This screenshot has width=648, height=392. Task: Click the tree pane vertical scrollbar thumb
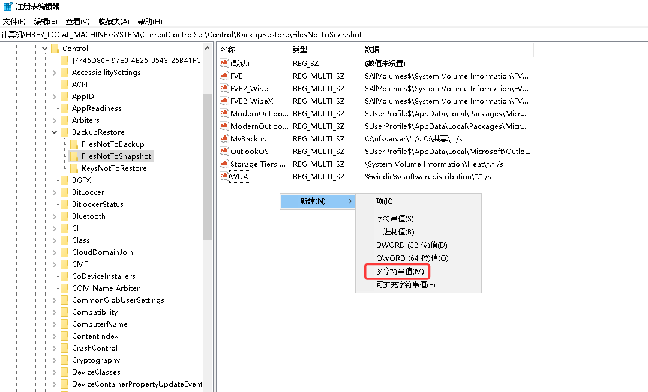coord(207,167)
